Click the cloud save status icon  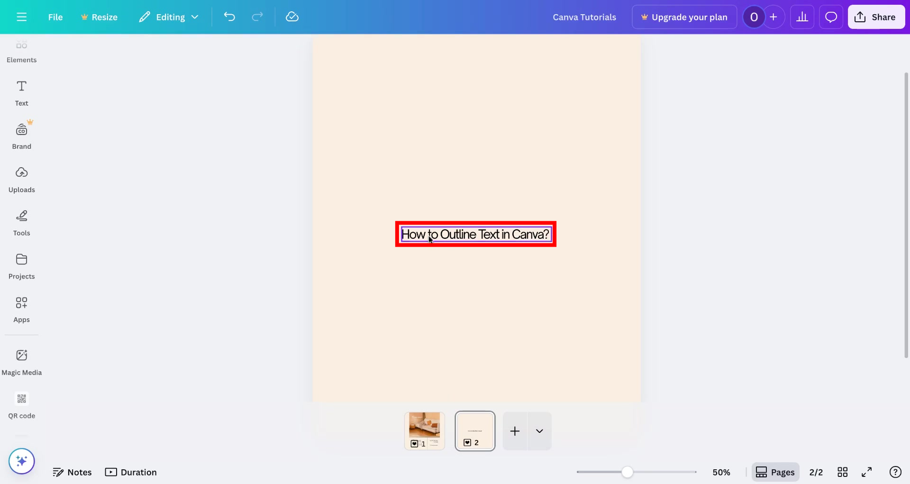292,17
